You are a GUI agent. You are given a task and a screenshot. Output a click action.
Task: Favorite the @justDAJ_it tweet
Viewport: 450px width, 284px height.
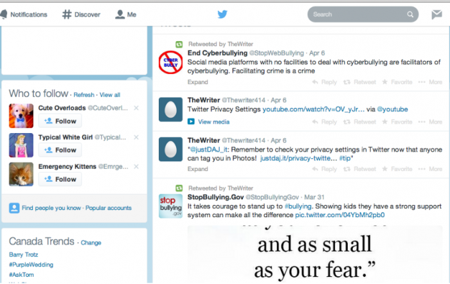[x=397, y=169]
